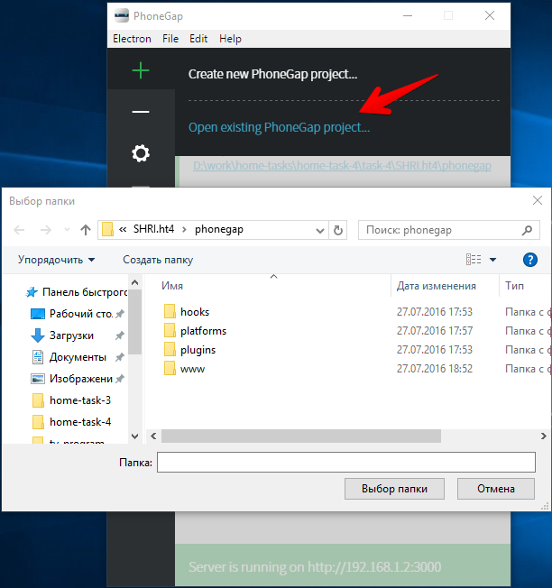
Task: Click Создать папку button
Action: (x=158, y=260)
